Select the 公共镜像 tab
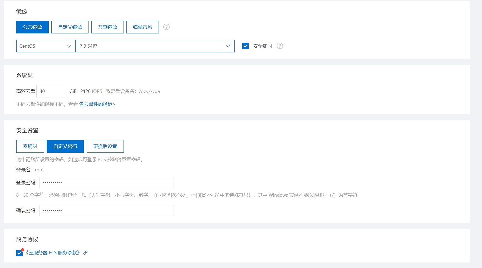The image size is (482, 268). coord(32,27)
